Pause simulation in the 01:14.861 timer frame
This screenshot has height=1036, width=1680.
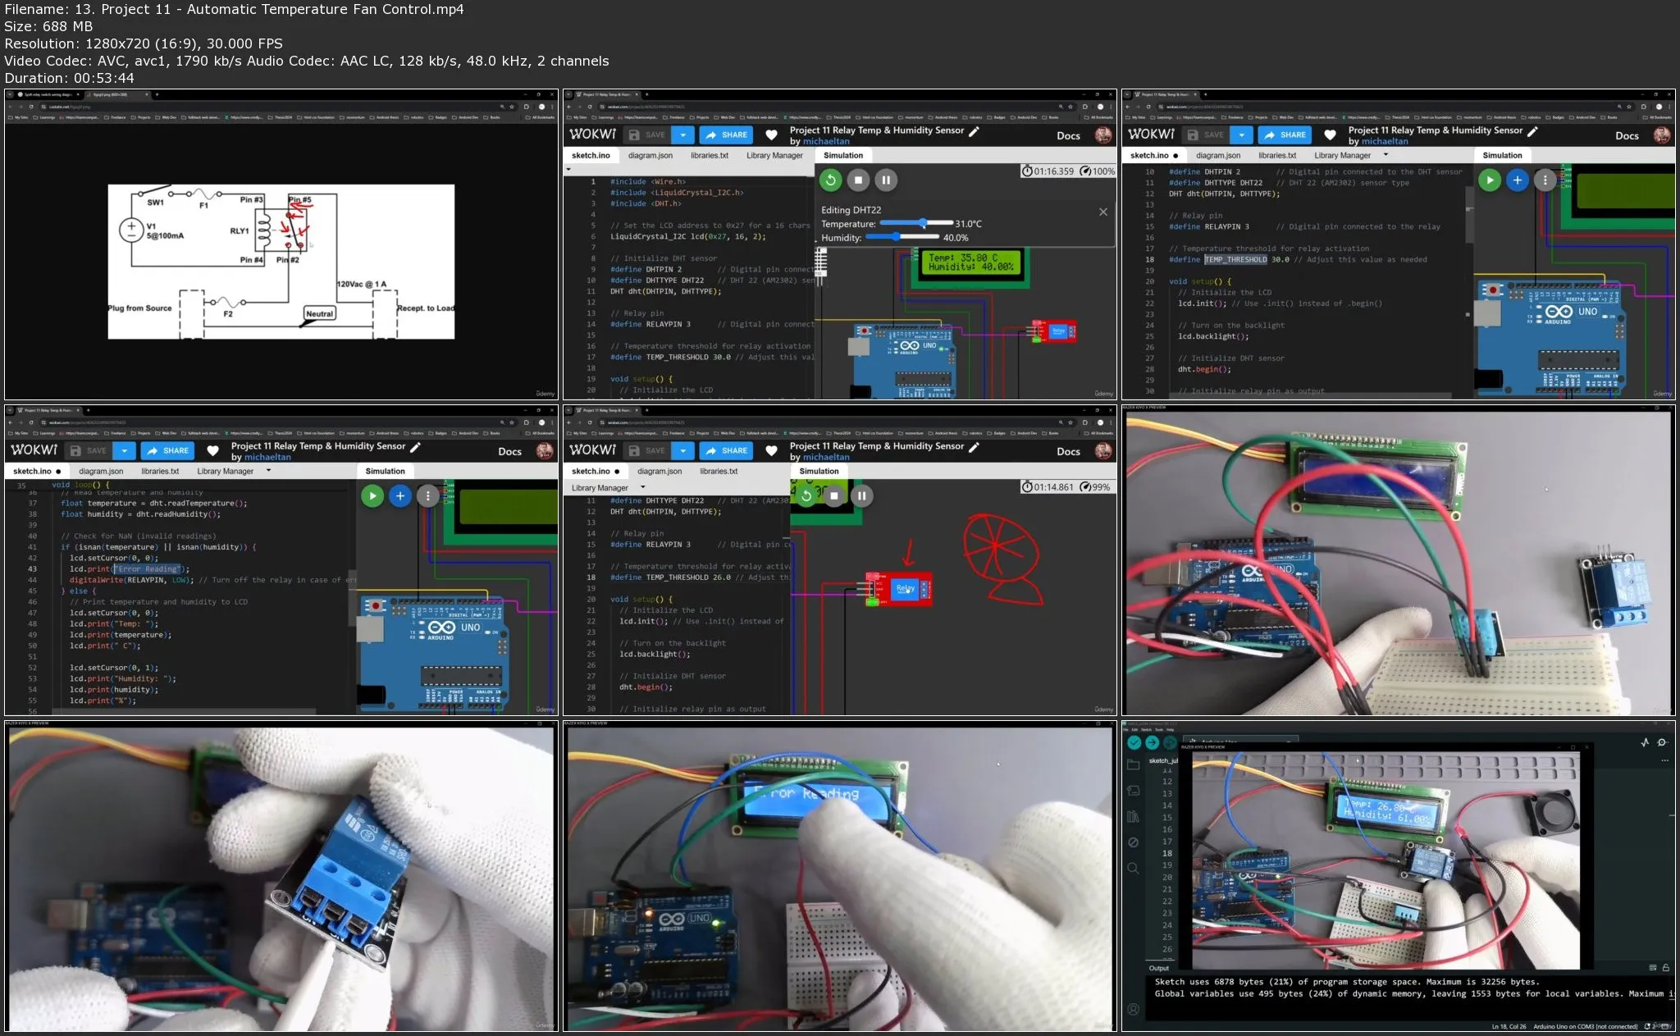[861, 495]
